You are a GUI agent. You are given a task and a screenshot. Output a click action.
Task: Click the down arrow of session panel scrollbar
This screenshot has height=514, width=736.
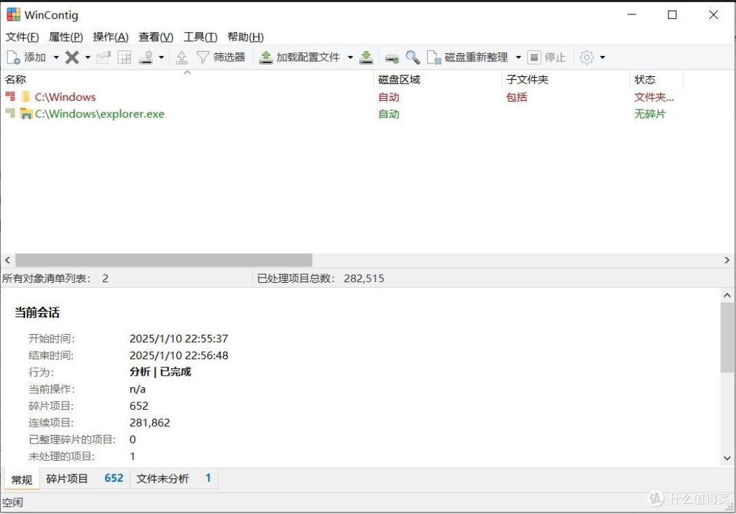pos(726,457)
